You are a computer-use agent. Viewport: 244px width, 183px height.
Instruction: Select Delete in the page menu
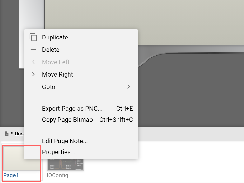51,50
